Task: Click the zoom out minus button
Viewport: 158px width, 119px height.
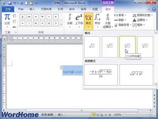Action: [x=125, y=115]
